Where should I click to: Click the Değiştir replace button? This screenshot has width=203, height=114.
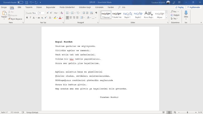[x=175, y=15]
